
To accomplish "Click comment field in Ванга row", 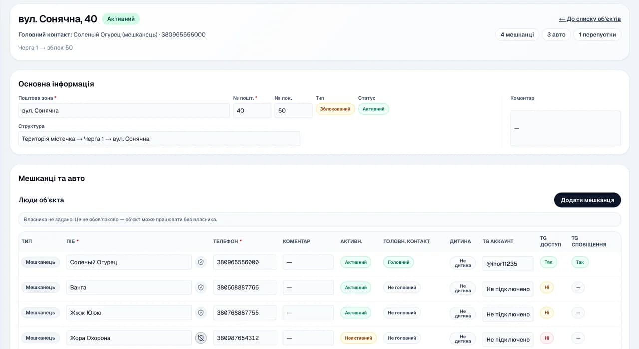I will tap(308, 287).
